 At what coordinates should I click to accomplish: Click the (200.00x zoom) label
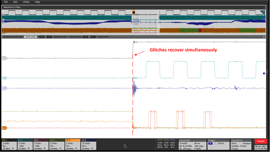(60, 37)
